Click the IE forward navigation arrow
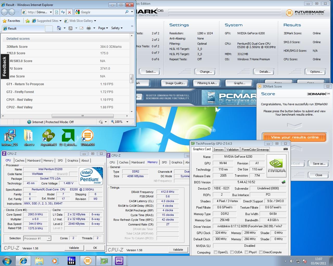 (12, 12)
